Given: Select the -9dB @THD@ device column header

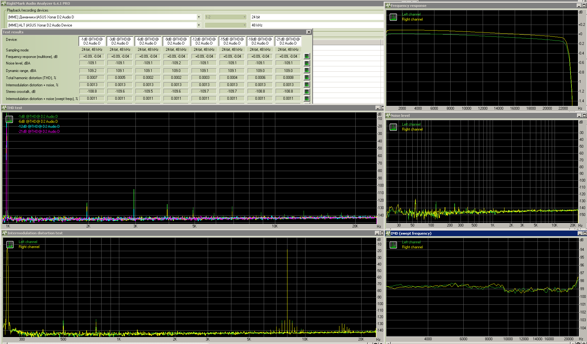Looking at the screenshot, I should click(176, 41).
